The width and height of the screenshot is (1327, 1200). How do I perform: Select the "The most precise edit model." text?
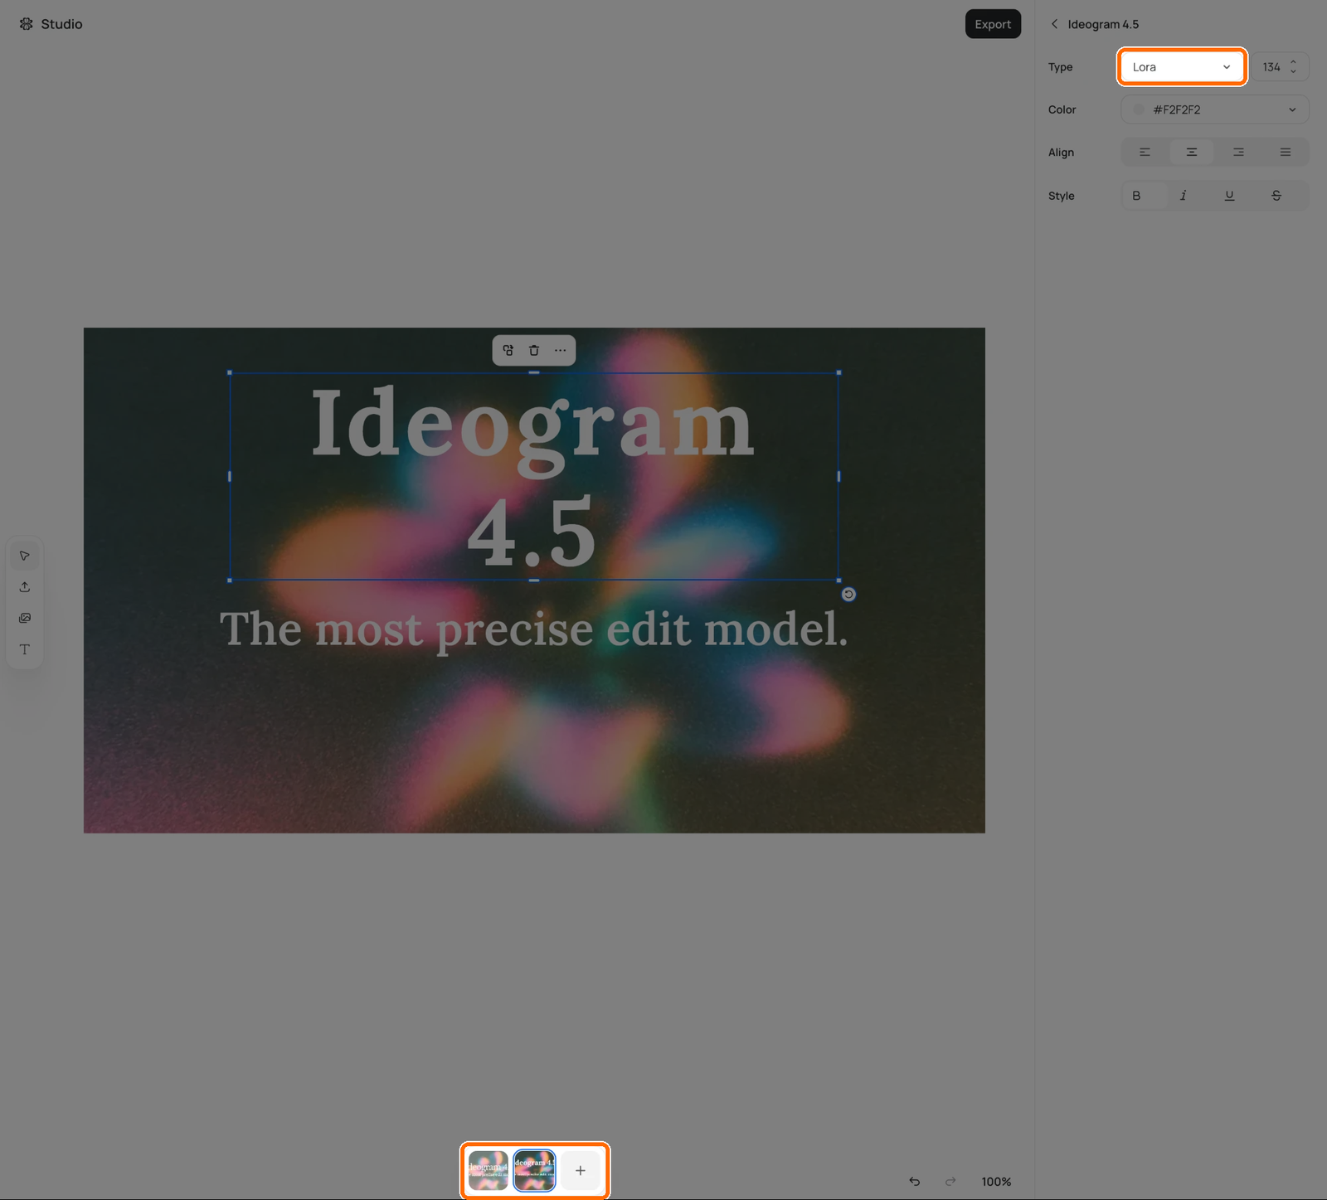(x=534, y=629)
